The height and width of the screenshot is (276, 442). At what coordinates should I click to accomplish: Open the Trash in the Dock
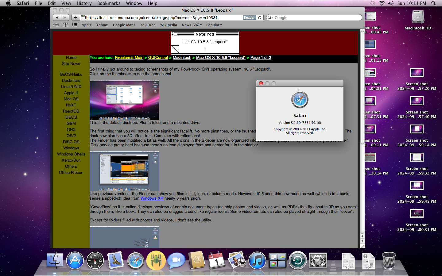click(389, 260)
